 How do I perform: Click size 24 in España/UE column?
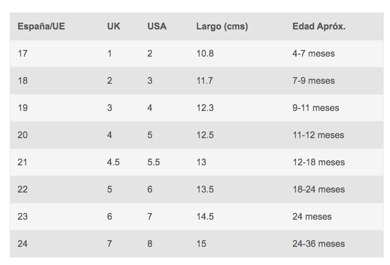pos(23,243)
